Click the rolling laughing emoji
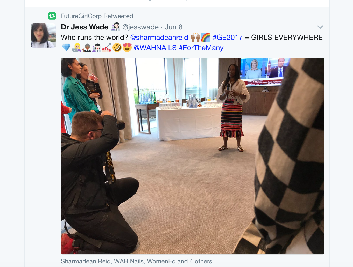The image size is (353, 267). 117,48
